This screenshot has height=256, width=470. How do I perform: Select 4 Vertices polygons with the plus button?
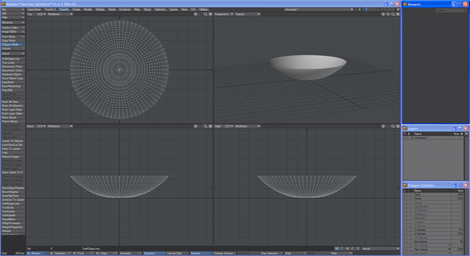tap(405, 234)
